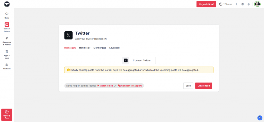Click the Create feed button
This screenshot has height=122, width=264.
pyautogui.click(x=204, y=86)
